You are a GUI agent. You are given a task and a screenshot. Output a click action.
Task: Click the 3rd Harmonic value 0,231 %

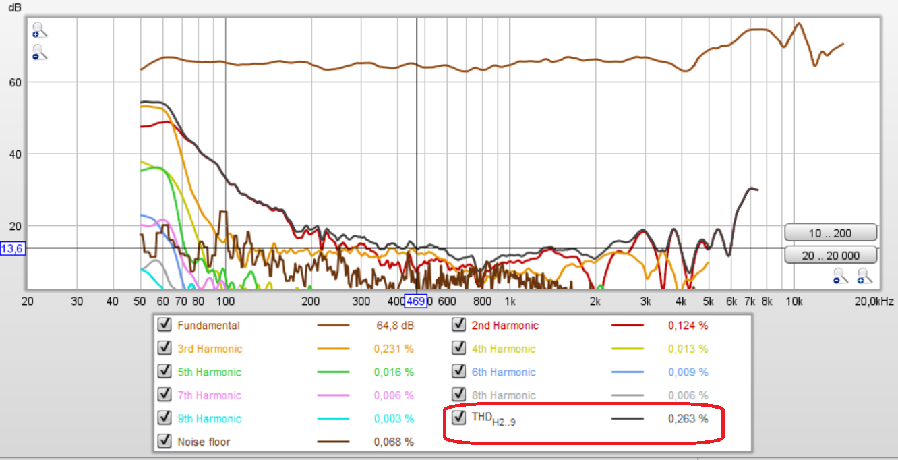(x=394, y=349)
